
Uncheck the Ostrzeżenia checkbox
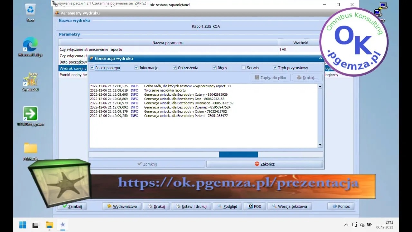[x=175, y=68]
